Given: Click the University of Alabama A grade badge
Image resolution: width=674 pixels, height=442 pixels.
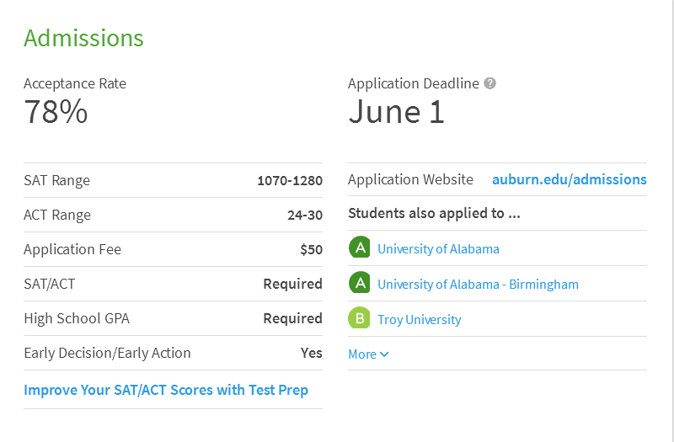Looking at the screenshot, I should [x=360, y=248].
